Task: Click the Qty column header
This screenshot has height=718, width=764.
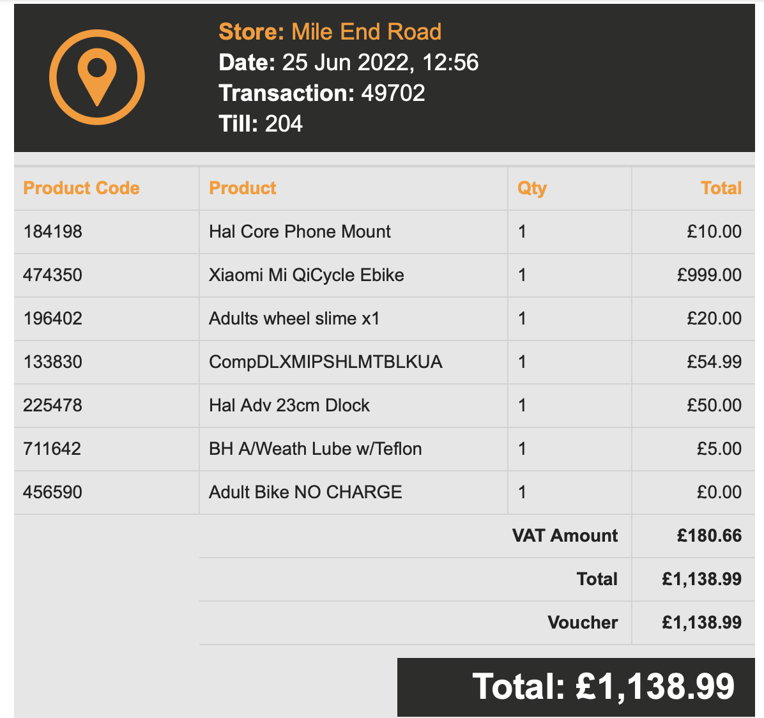Action: [531, 188]
